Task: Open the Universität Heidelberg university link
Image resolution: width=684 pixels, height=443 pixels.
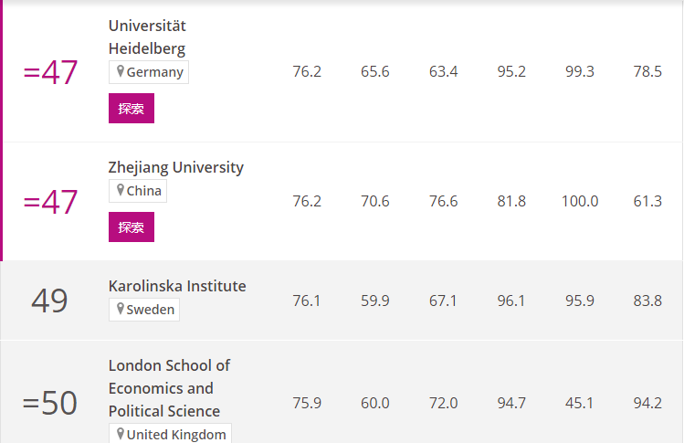Action: (147, 37)
